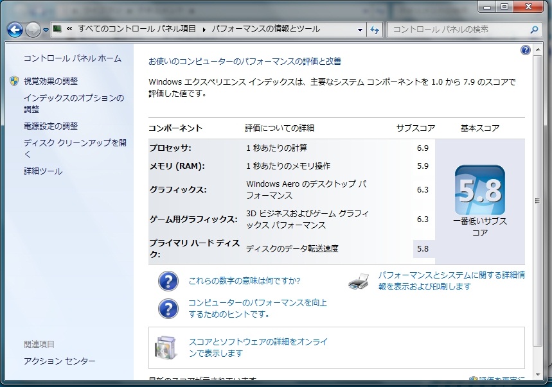Click the プロセッサ: row label

[170, 148]
